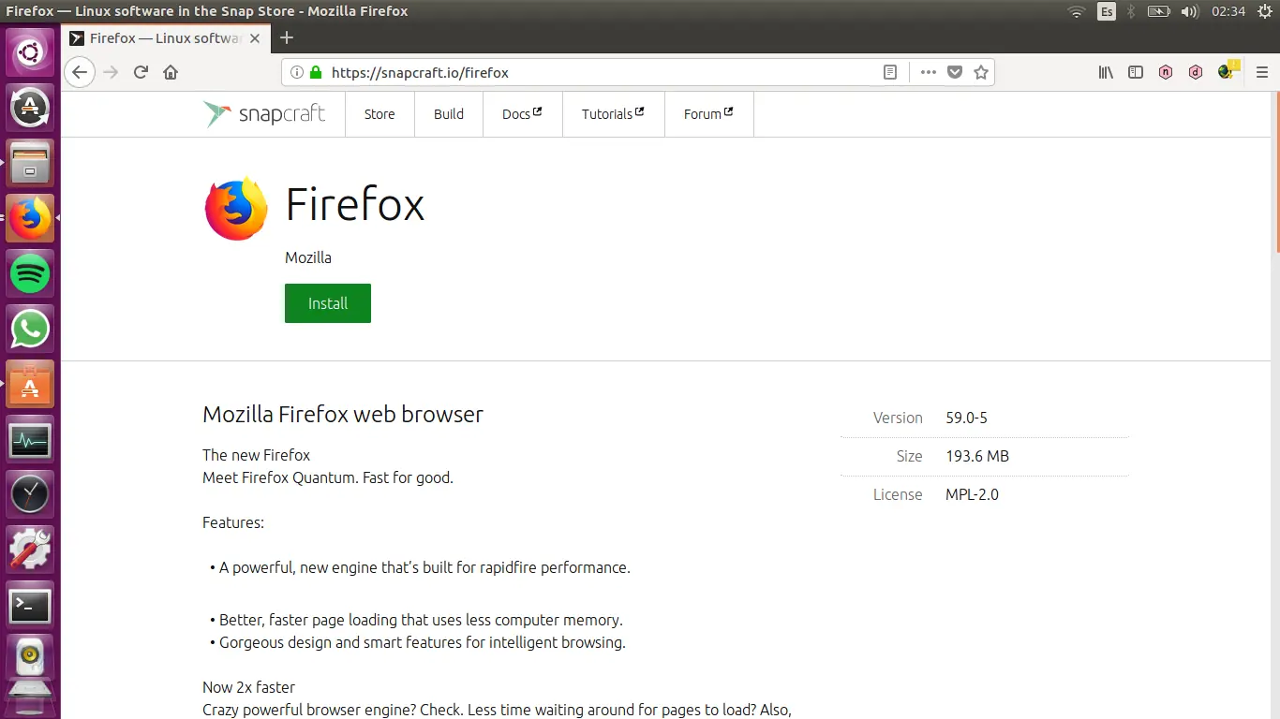
Task: Open the Forum nav link
Action: point(708,114)
